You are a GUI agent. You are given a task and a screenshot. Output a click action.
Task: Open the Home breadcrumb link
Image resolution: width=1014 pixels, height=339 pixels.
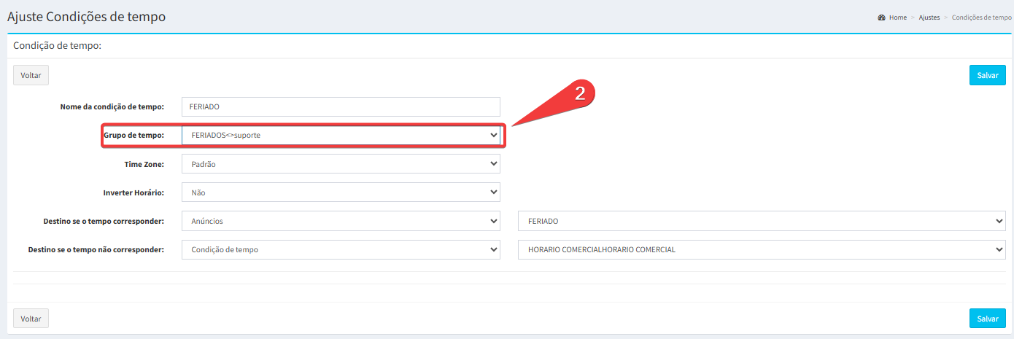click(897, 17)
